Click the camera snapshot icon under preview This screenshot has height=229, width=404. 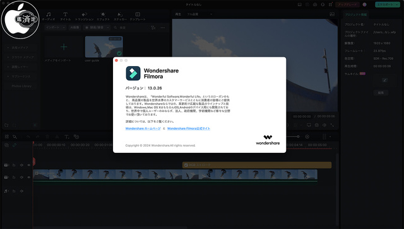point(317,125)
